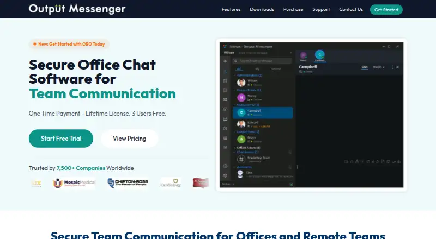The height and width of the screenshot is (239, 436).
Task: Select the Wilson contact under Administration
Action: click(263, 83)
